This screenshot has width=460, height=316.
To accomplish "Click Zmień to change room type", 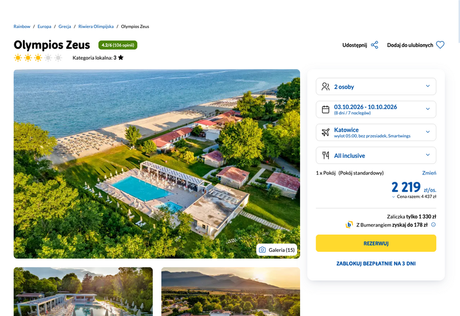I will click(429, 173).
